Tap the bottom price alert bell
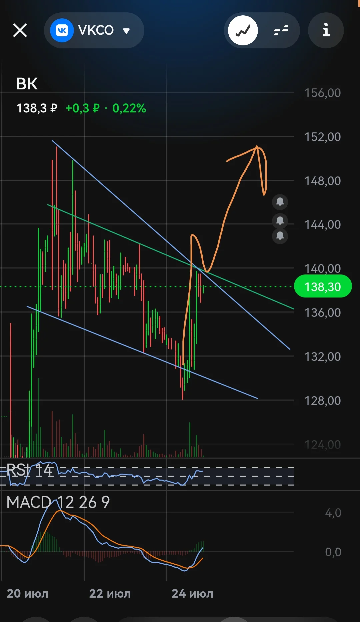 click(280, 236)
